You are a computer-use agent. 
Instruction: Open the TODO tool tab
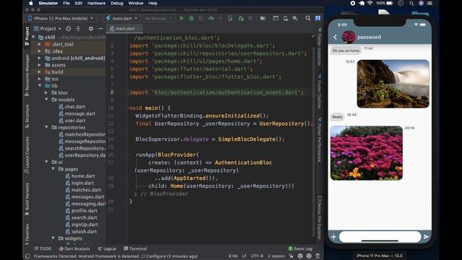43,248
